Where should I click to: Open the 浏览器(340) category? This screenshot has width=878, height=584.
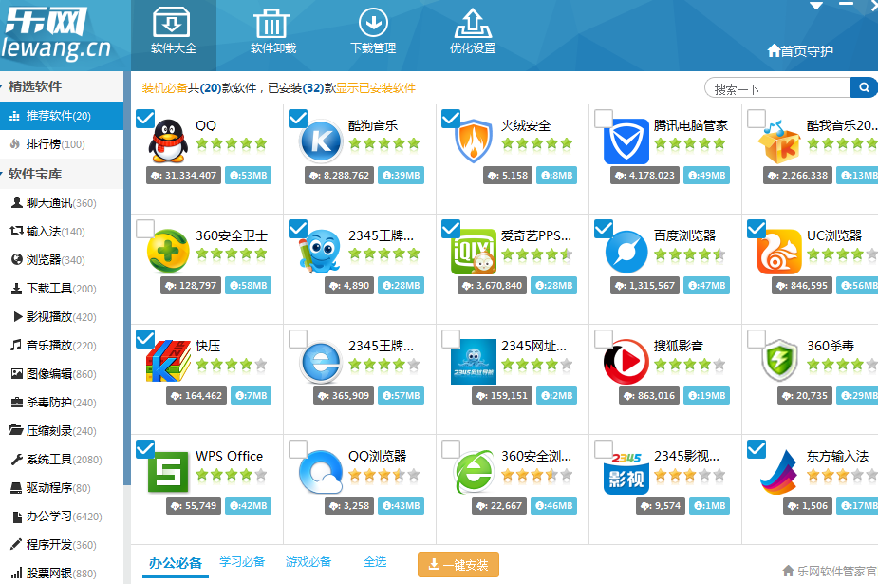pos(62,260)
